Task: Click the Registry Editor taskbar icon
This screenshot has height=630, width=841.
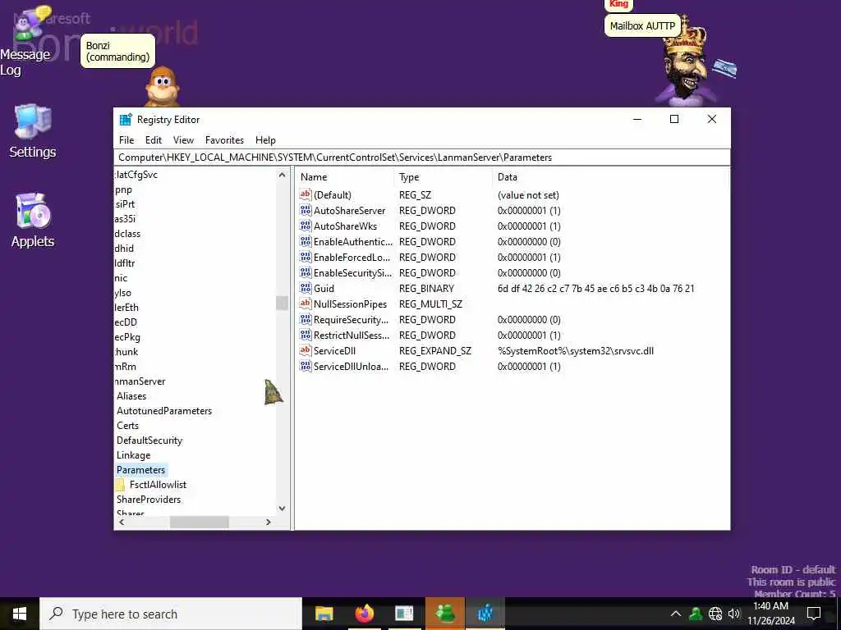Action: pos(485,614)
